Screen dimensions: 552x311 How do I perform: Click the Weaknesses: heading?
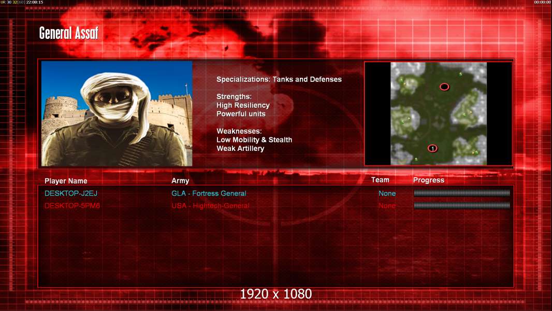click(239, 131)
